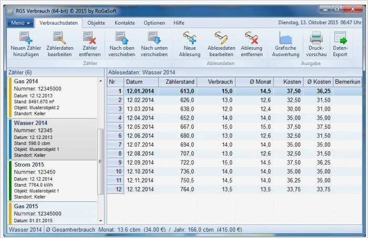Click Nach unten verschieben icon
The image size is (368, 238).
(x=154, y=38)
